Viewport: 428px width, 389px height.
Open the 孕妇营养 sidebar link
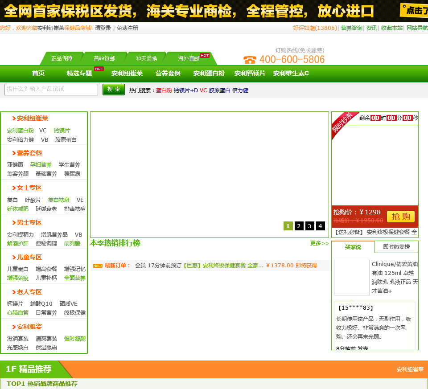pos(41,165)
